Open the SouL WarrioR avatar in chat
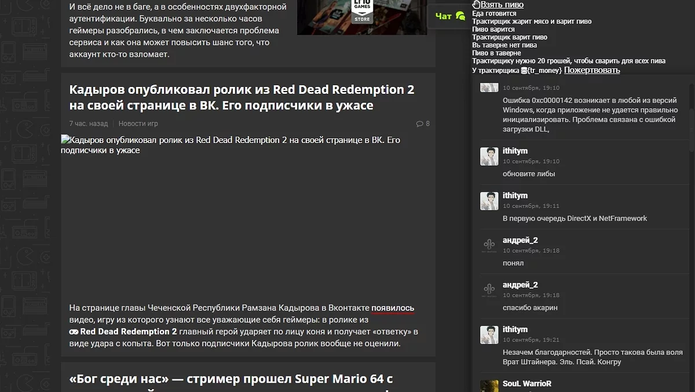This screenshot has width=695, height=392. 489,386
